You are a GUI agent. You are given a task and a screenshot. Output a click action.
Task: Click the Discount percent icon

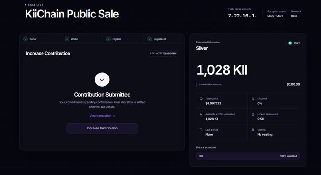click(253, 99)
